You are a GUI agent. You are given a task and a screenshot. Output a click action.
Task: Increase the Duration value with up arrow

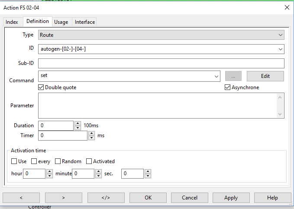78,123
